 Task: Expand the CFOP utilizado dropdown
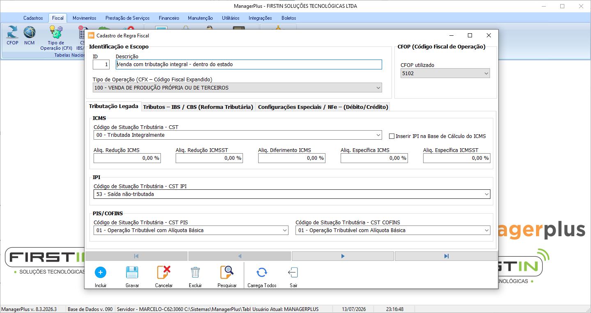coord(445,74)
